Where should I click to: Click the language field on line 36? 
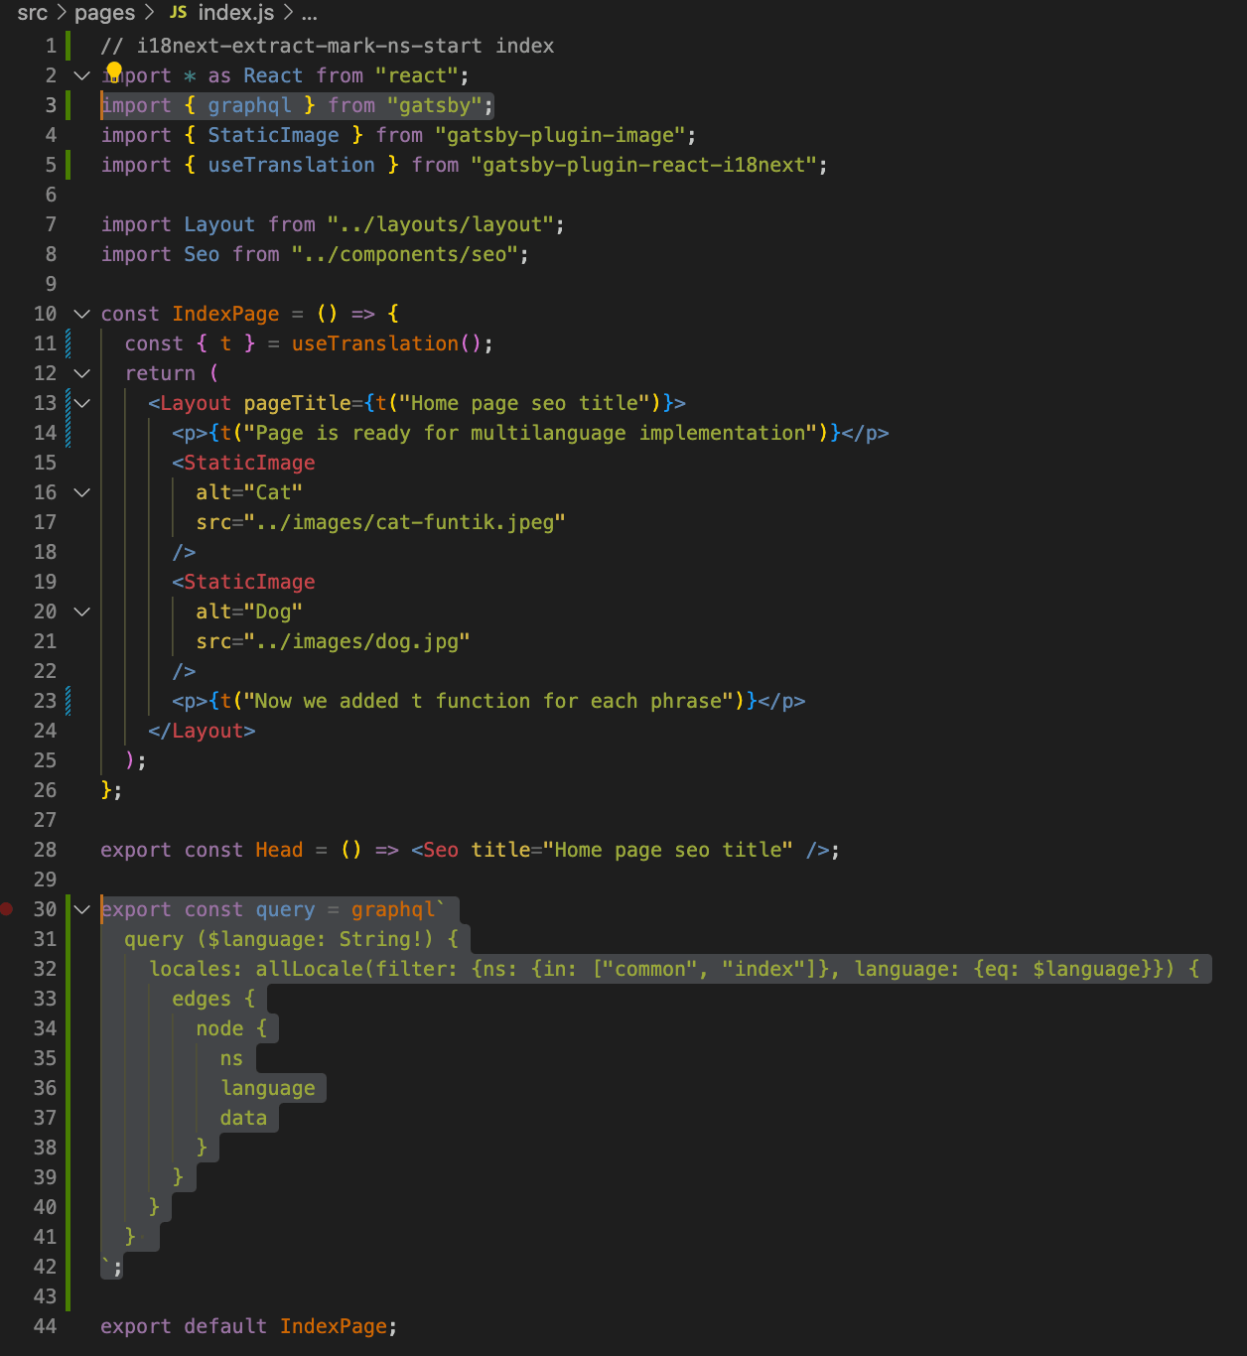tap(268, 1088)
